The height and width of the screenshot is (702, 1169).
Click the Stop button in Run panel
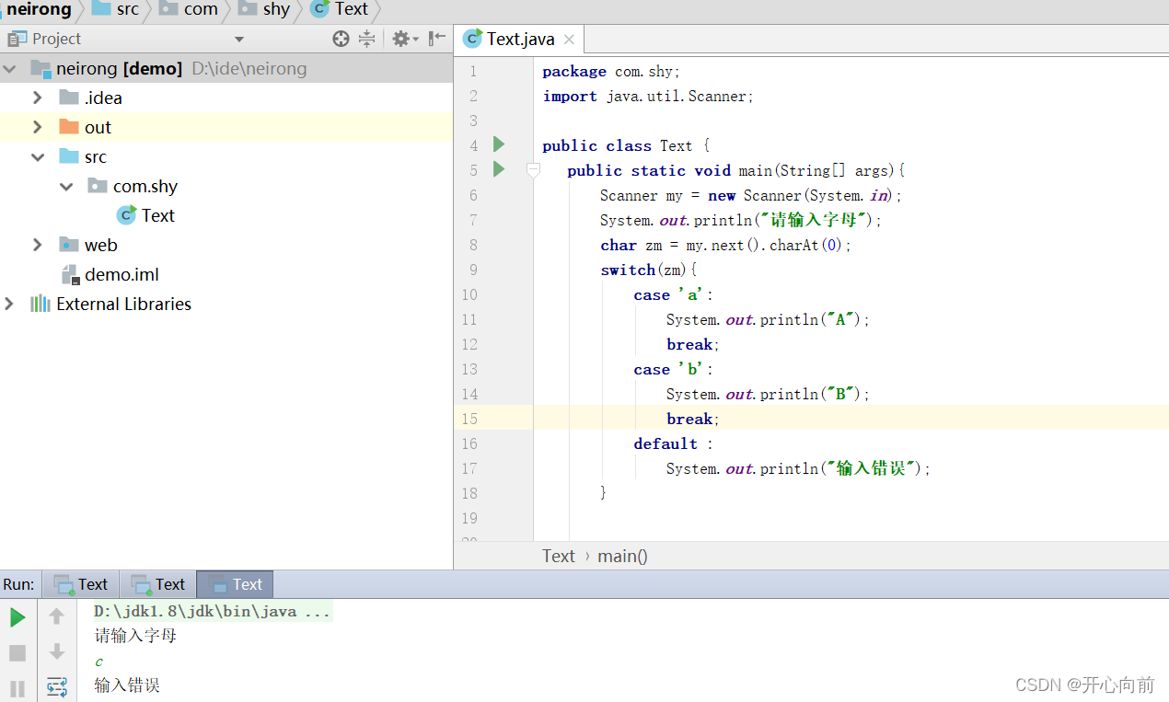(17, 653)
